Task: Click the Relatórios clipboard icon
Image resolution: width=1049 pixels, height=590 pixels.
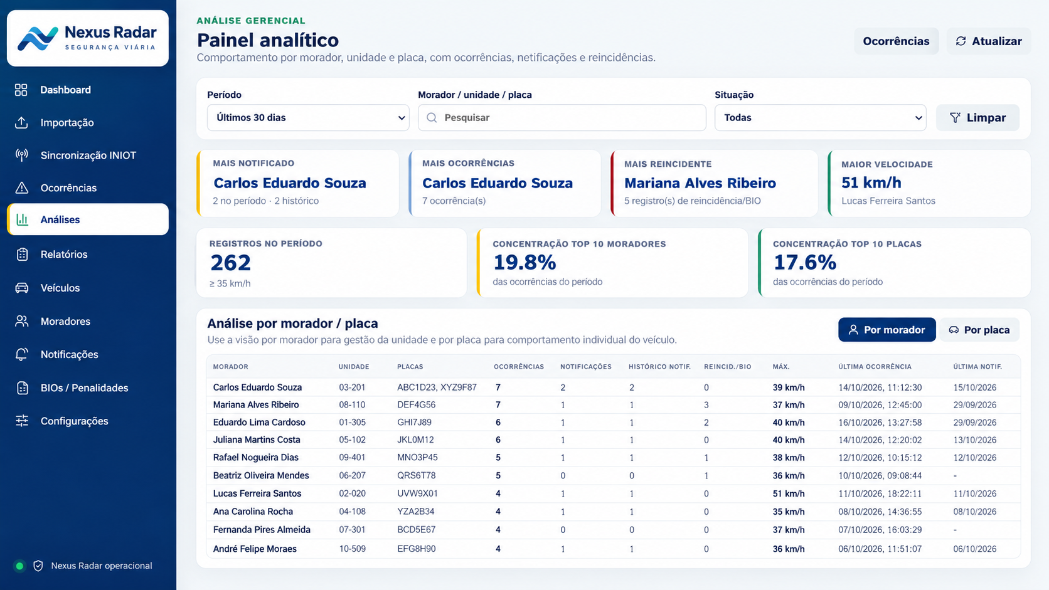Action: (x=21, y=254)
